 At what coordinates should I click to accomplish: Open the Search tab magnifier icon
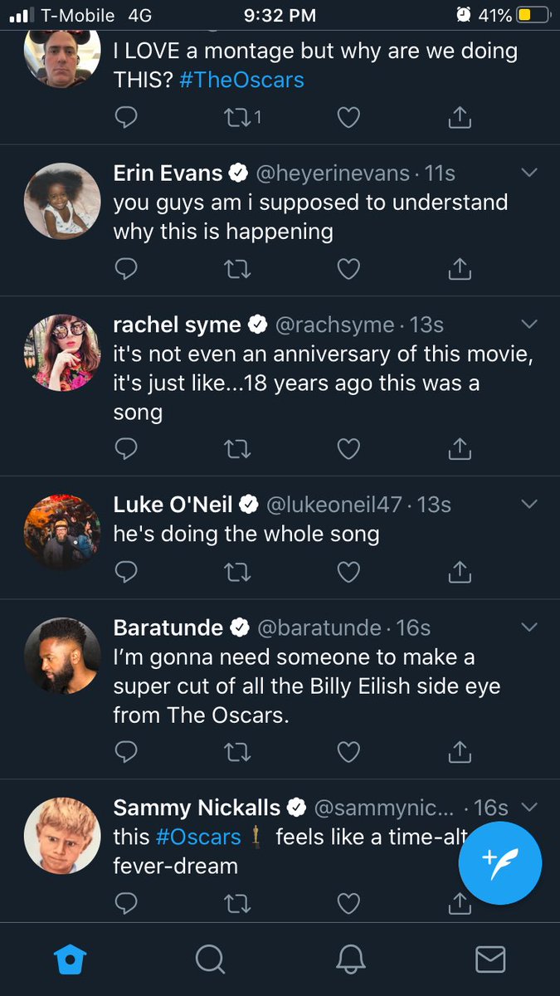pos(210,960)
